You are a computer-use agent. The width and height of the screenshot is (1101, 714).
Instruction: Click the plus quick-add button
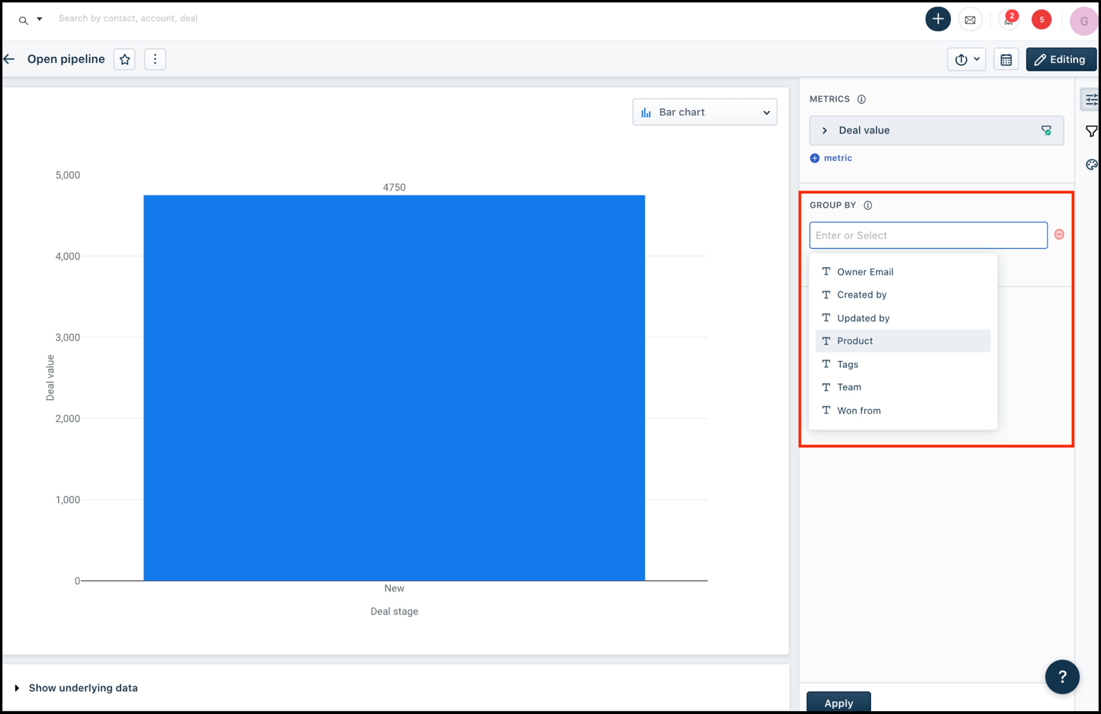pos(937,19)
